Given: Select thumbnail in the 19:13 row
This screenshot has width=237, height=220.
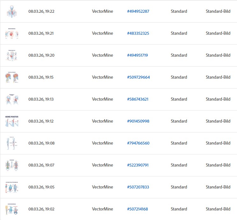Looking at the screenshot, I should pos(11,99).
